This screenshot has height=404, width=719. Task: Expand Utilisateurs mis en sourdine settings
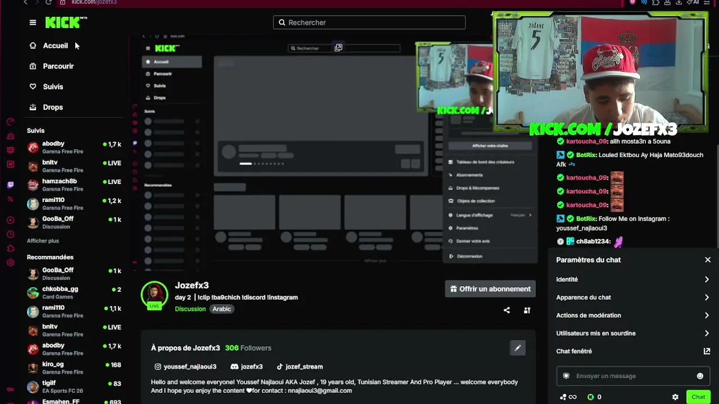(x=633, y=333)
